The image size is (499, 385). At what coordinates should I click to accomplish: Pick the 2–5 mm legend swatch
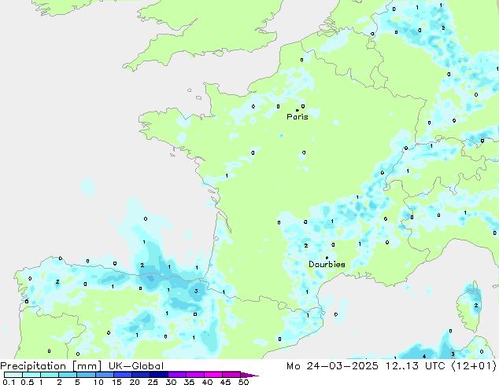tap(68, 375)
